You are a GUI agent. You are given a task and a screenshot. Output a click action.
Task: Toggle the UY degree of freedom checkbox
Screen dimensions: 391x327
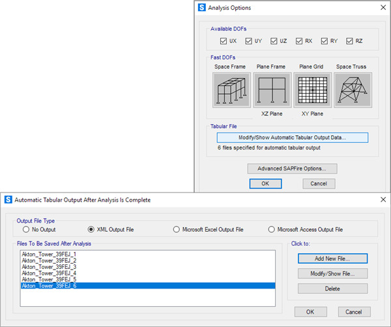[x=249, y=41]
